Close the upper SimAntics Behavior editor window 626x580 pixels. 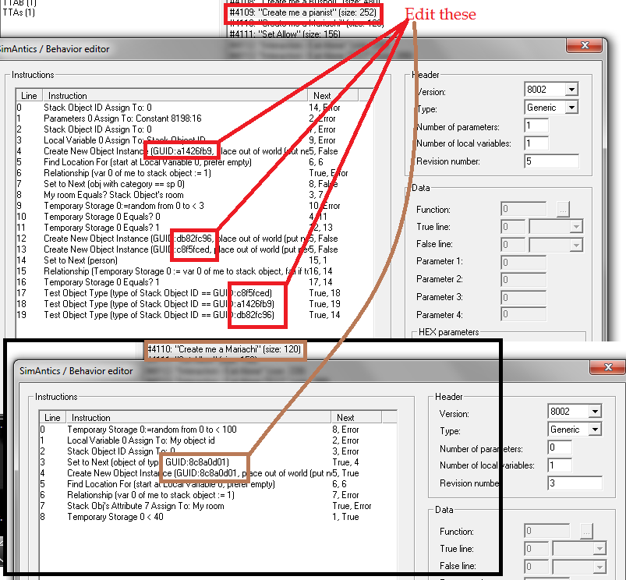[x=584, y=45]
